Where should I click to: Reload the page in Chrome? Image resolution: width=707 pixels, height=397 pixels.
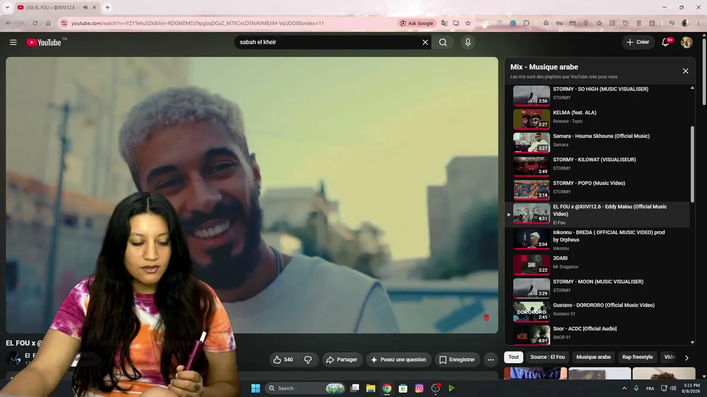click(35, 23)
